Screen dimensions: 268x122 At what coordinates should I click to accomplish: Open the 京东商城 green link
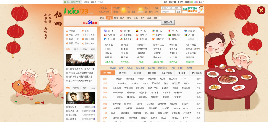coord(109,62)
